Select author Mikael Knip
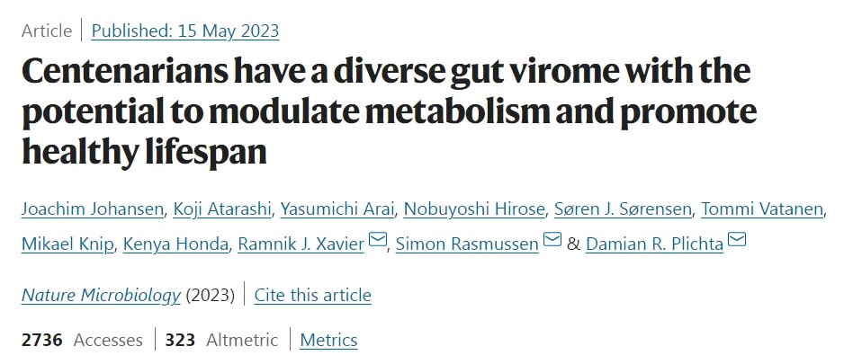Image resolution: width=853 pixels, height=364 pixels. 67,244
